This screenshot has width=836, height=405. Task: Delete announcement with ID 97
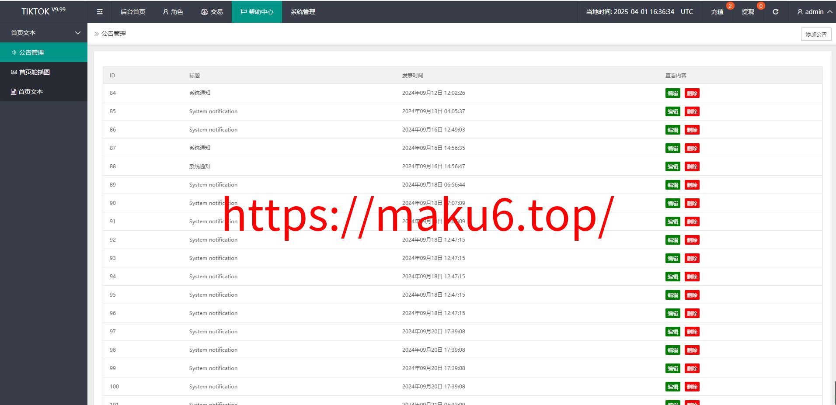point(692,332)
